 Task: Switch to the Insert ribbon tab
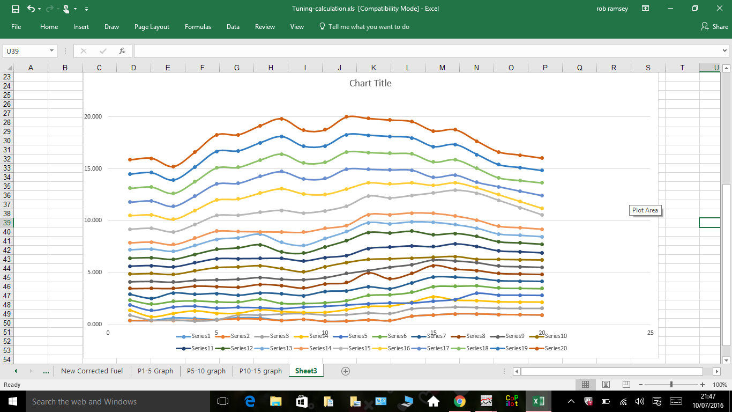coord(81,27)
